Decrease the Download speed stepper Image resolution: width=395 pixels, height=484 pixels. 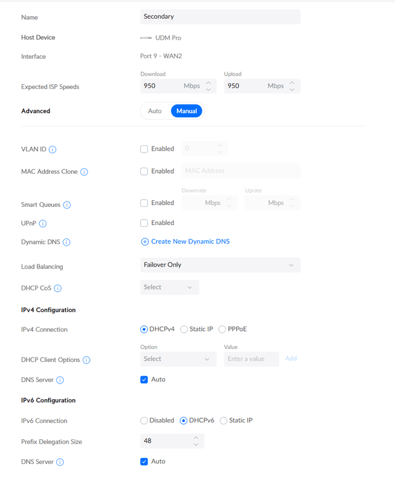208,90
